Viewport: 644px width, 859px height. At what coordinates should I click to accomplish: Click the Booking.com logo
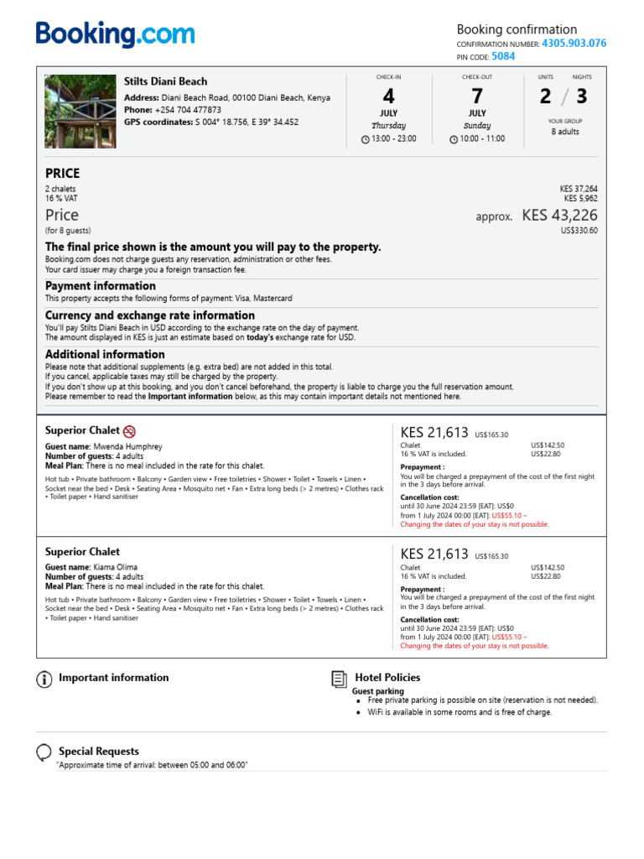point(115,35)
